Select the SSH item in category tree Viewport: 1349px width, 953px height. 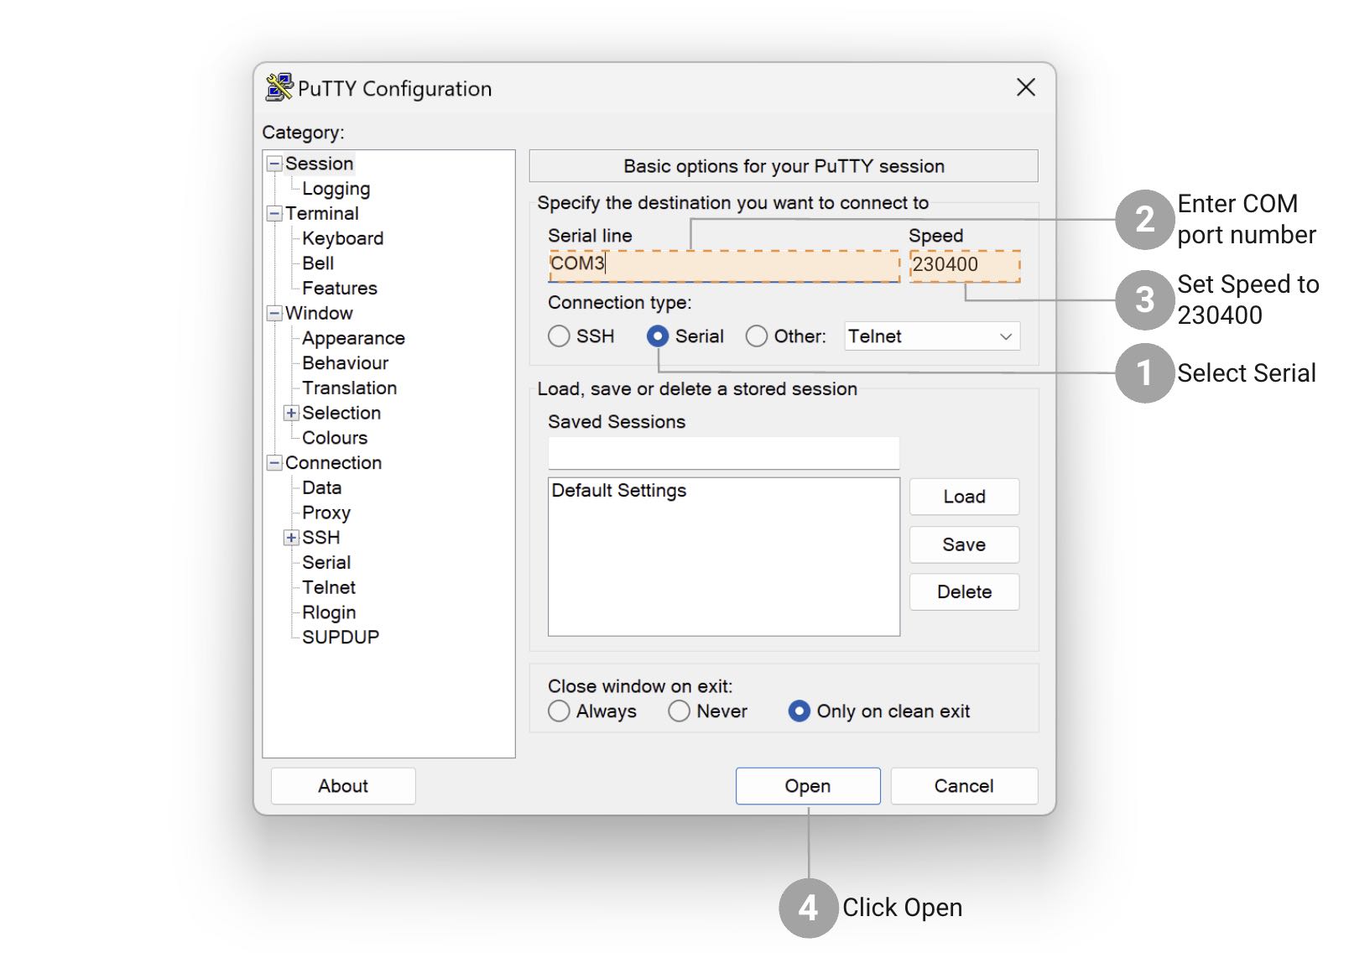tap(320, 538)
